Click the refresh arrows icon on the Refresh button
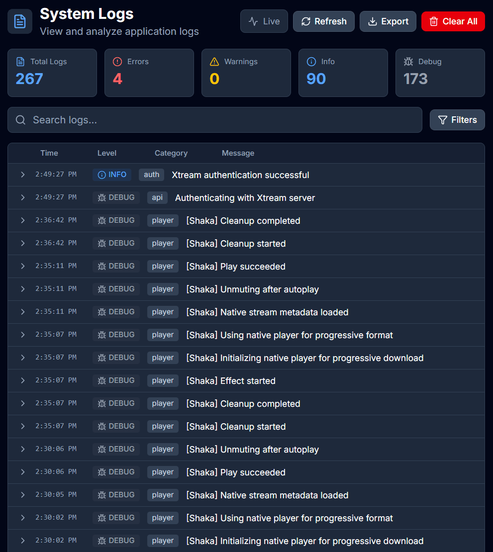Screen dimensions: 493x552 [306, 21]
